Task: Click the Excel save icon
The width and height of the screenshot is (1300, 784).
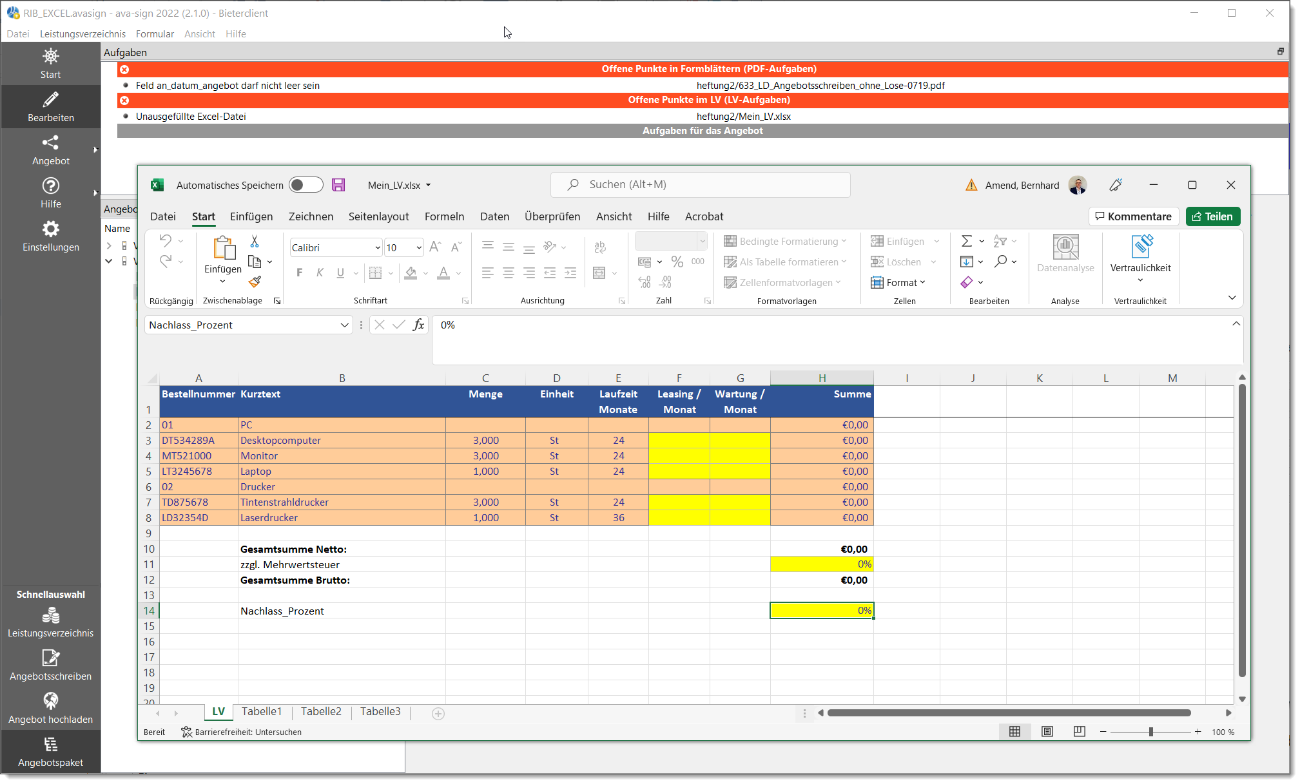Action: [338, 185]
